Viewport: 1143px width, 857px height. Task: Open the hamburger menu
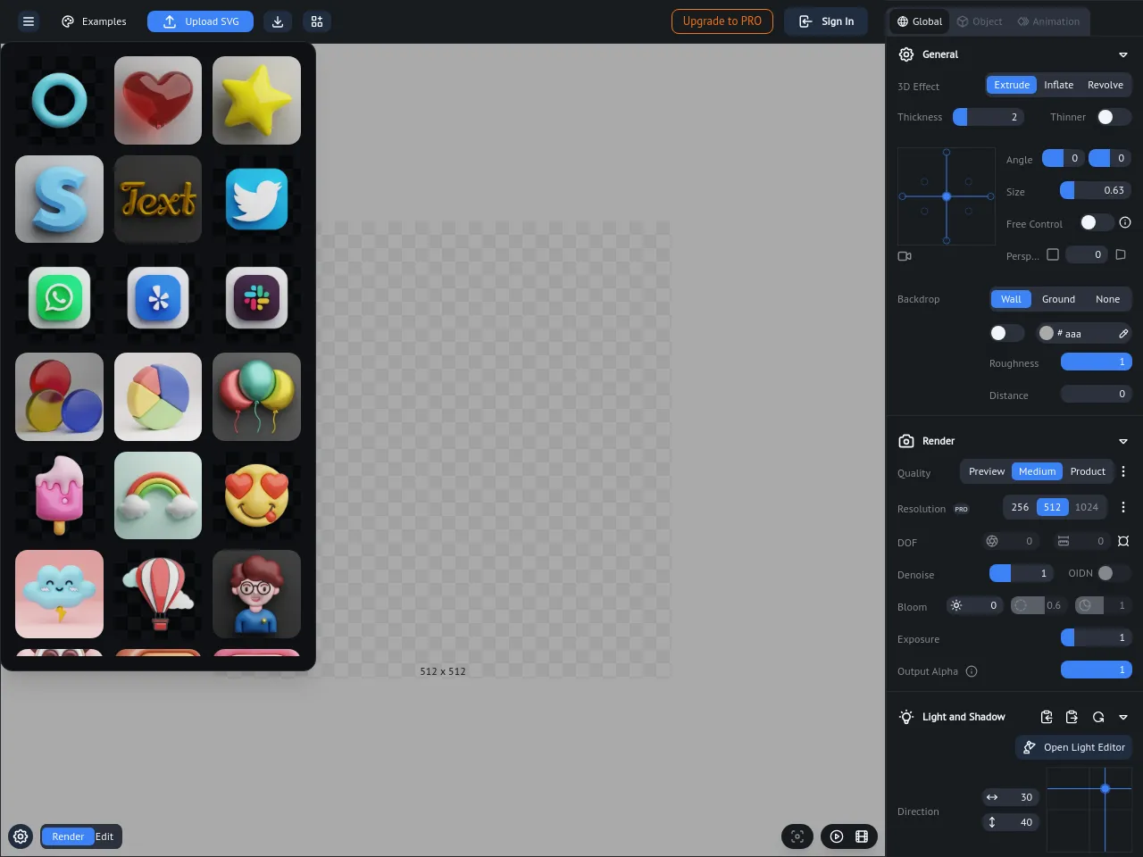(x=29, y=21)
